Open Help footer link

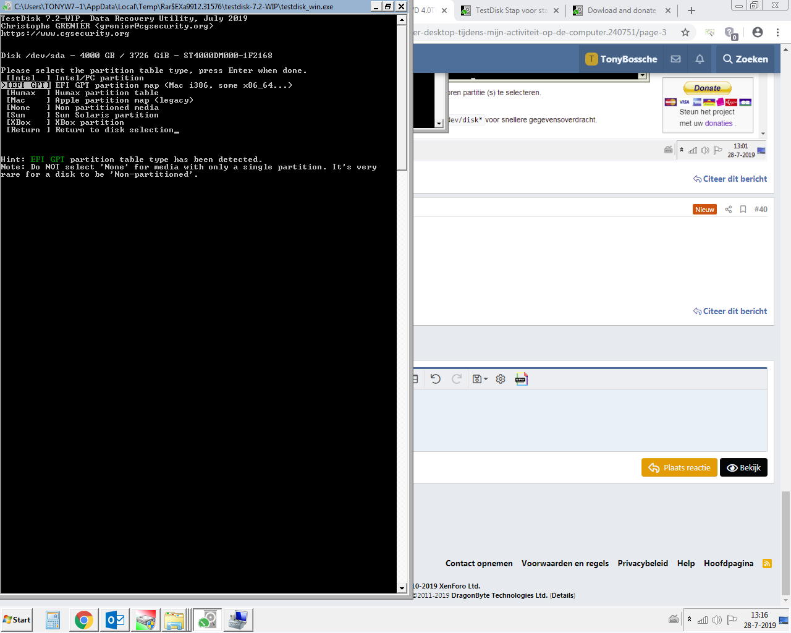[686, 563]
